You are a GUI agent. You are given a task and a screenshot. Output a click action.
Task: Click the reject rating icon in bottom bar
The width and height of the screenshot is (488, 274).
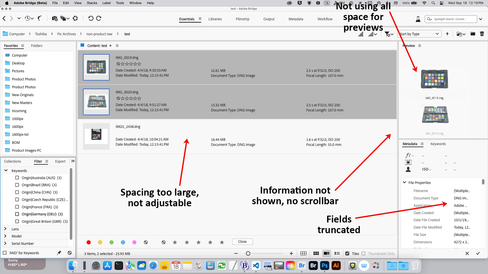[x=163, y=242]
